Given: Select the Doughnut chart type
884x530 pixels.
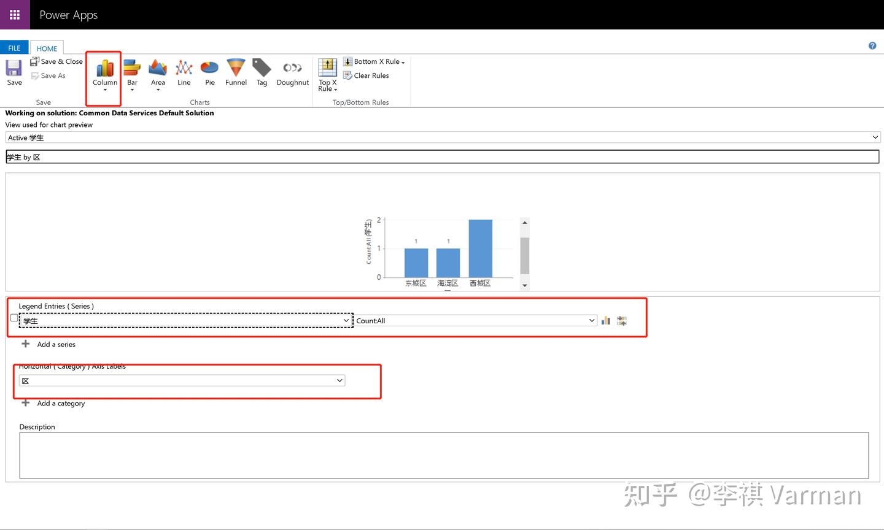Looking at the screenshot, I should coord(293,72).
